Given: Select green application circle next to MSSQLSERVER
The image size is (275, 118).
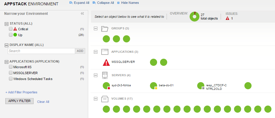Looking at the screenshot, I should [154, 62].
